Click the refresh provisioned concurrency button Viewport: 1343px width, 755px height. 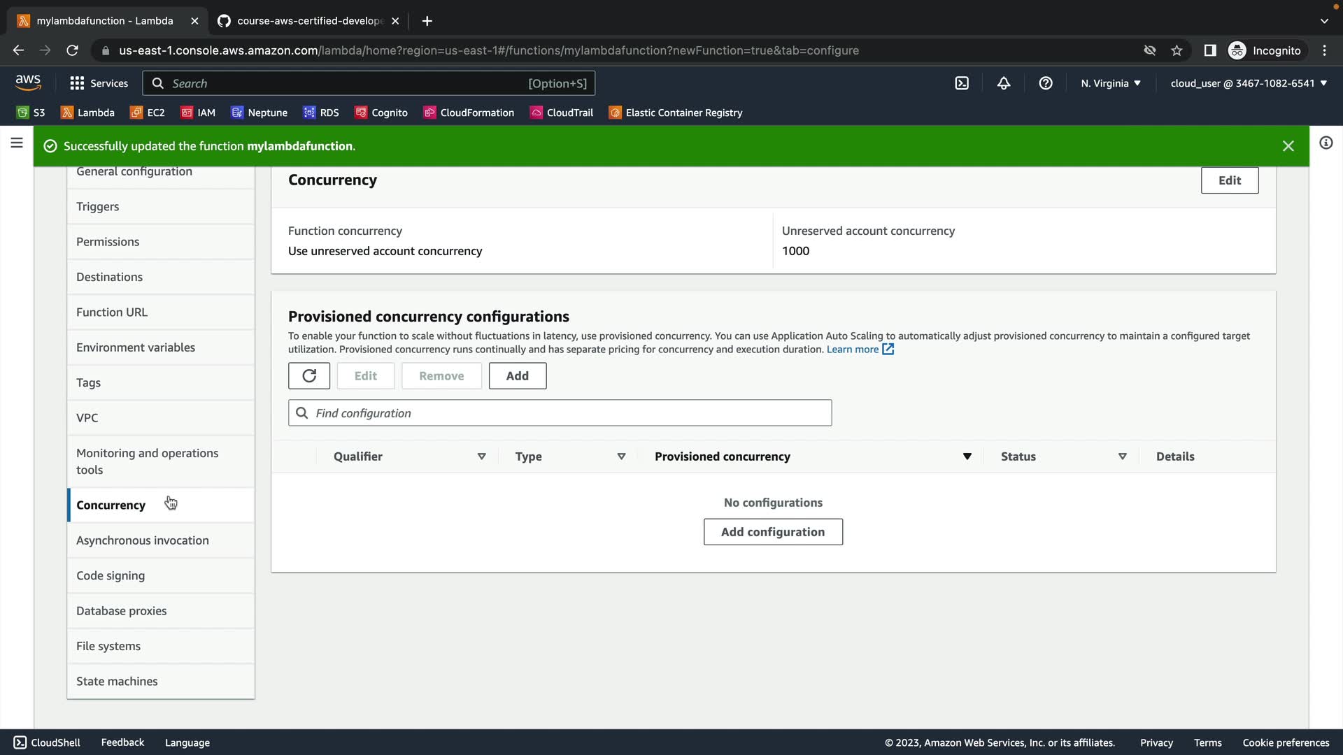click(309, 376)
